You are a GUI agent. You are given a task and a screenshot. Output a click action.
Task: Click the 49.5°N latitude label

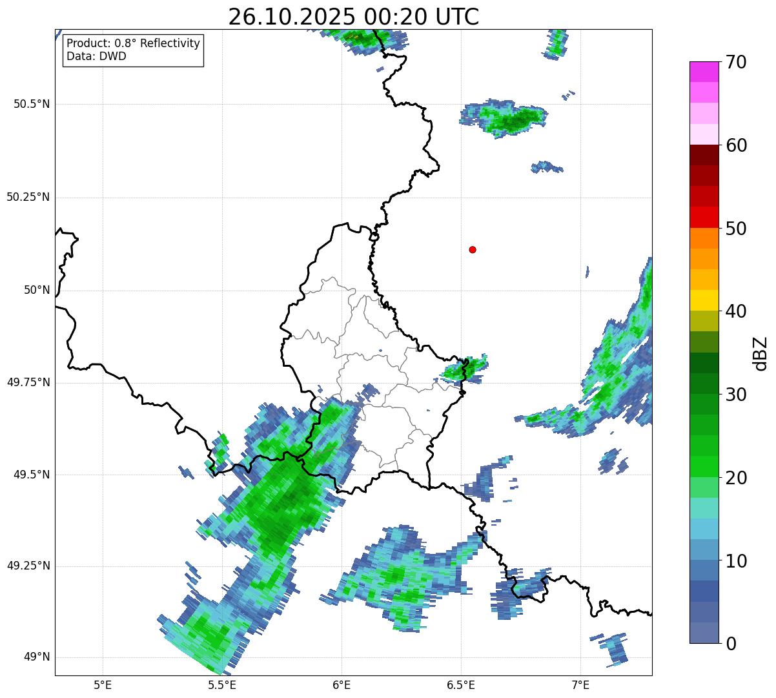point(32,475)
